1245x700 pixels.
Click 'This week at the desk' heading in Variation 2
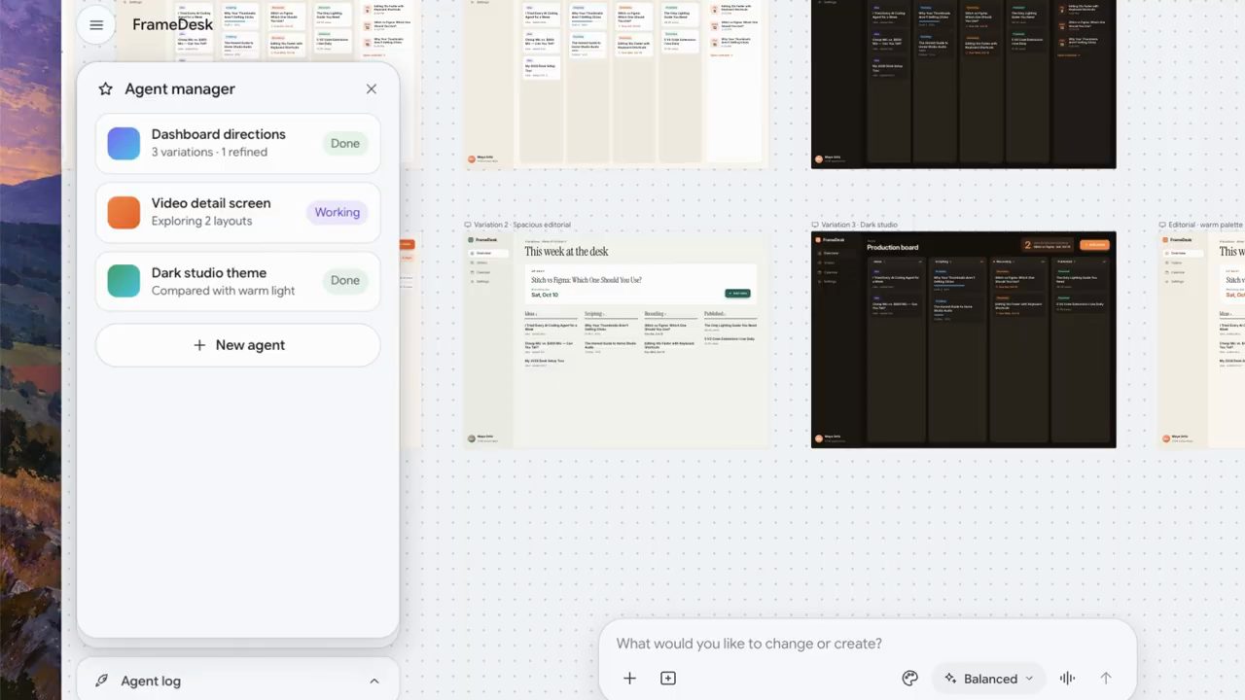click(566, 251)
